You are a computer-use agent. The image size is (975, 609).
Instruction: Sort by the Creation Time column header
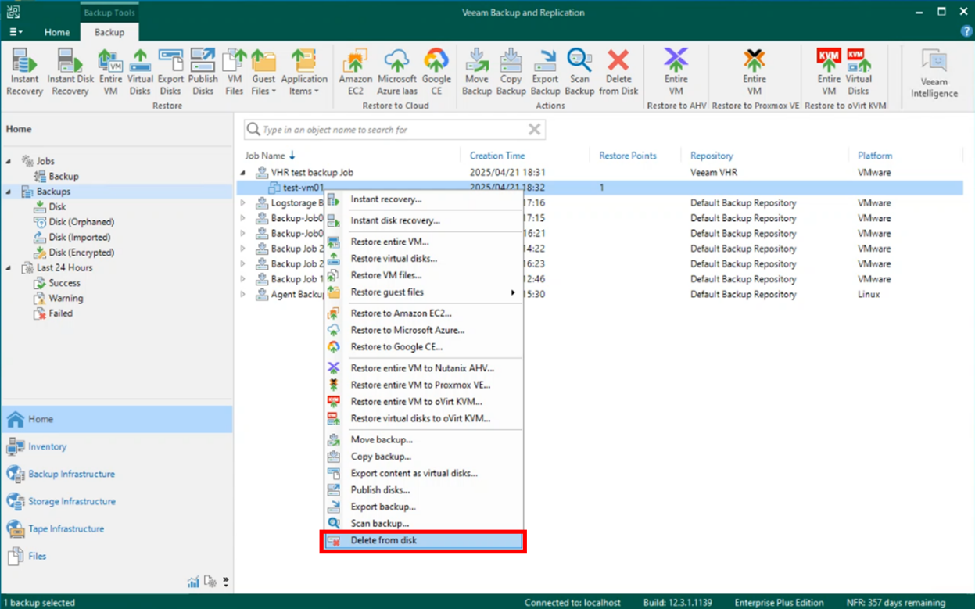click(497, 156)
